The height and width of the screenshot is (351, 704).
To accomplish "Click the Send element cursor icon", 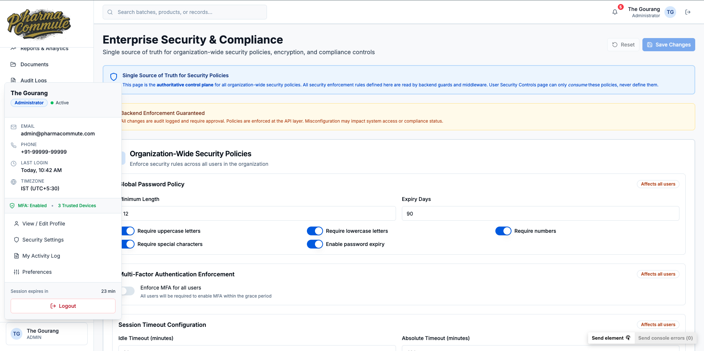I will tap(628, 338).
